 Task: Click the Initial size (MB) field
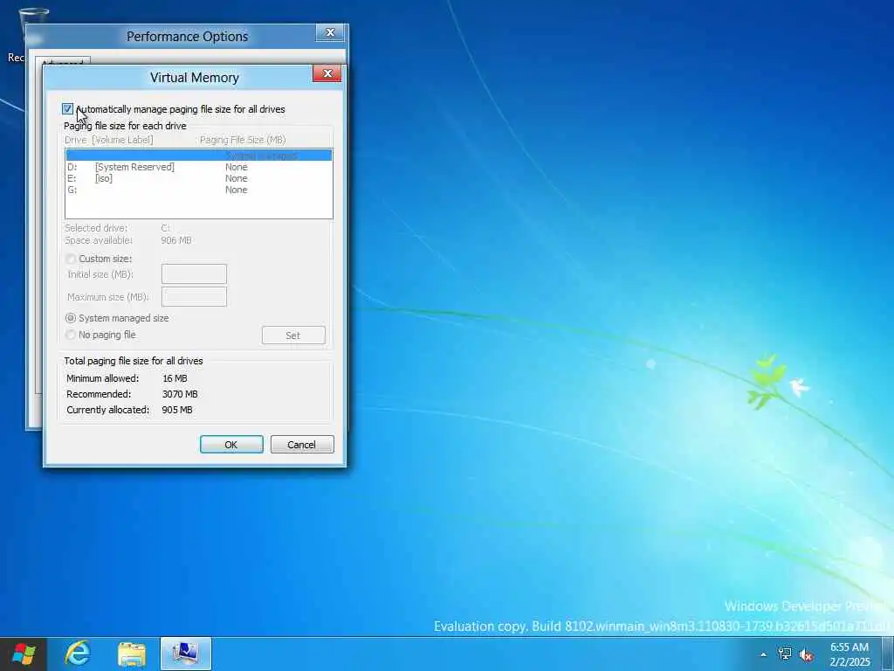(194, 274)
